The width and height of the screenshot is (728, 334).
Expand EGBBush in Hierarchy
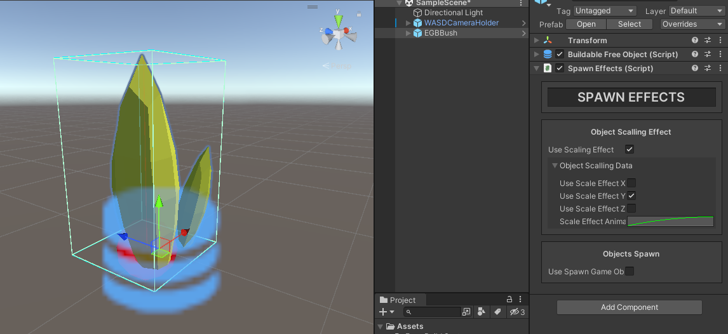[x=408, y=33]
